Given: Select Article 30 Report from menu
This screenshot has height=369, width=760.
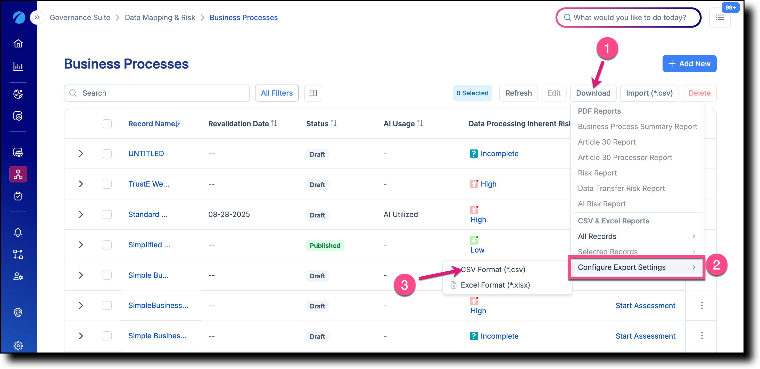Looking at the screenshot, I should coord(606,142).
